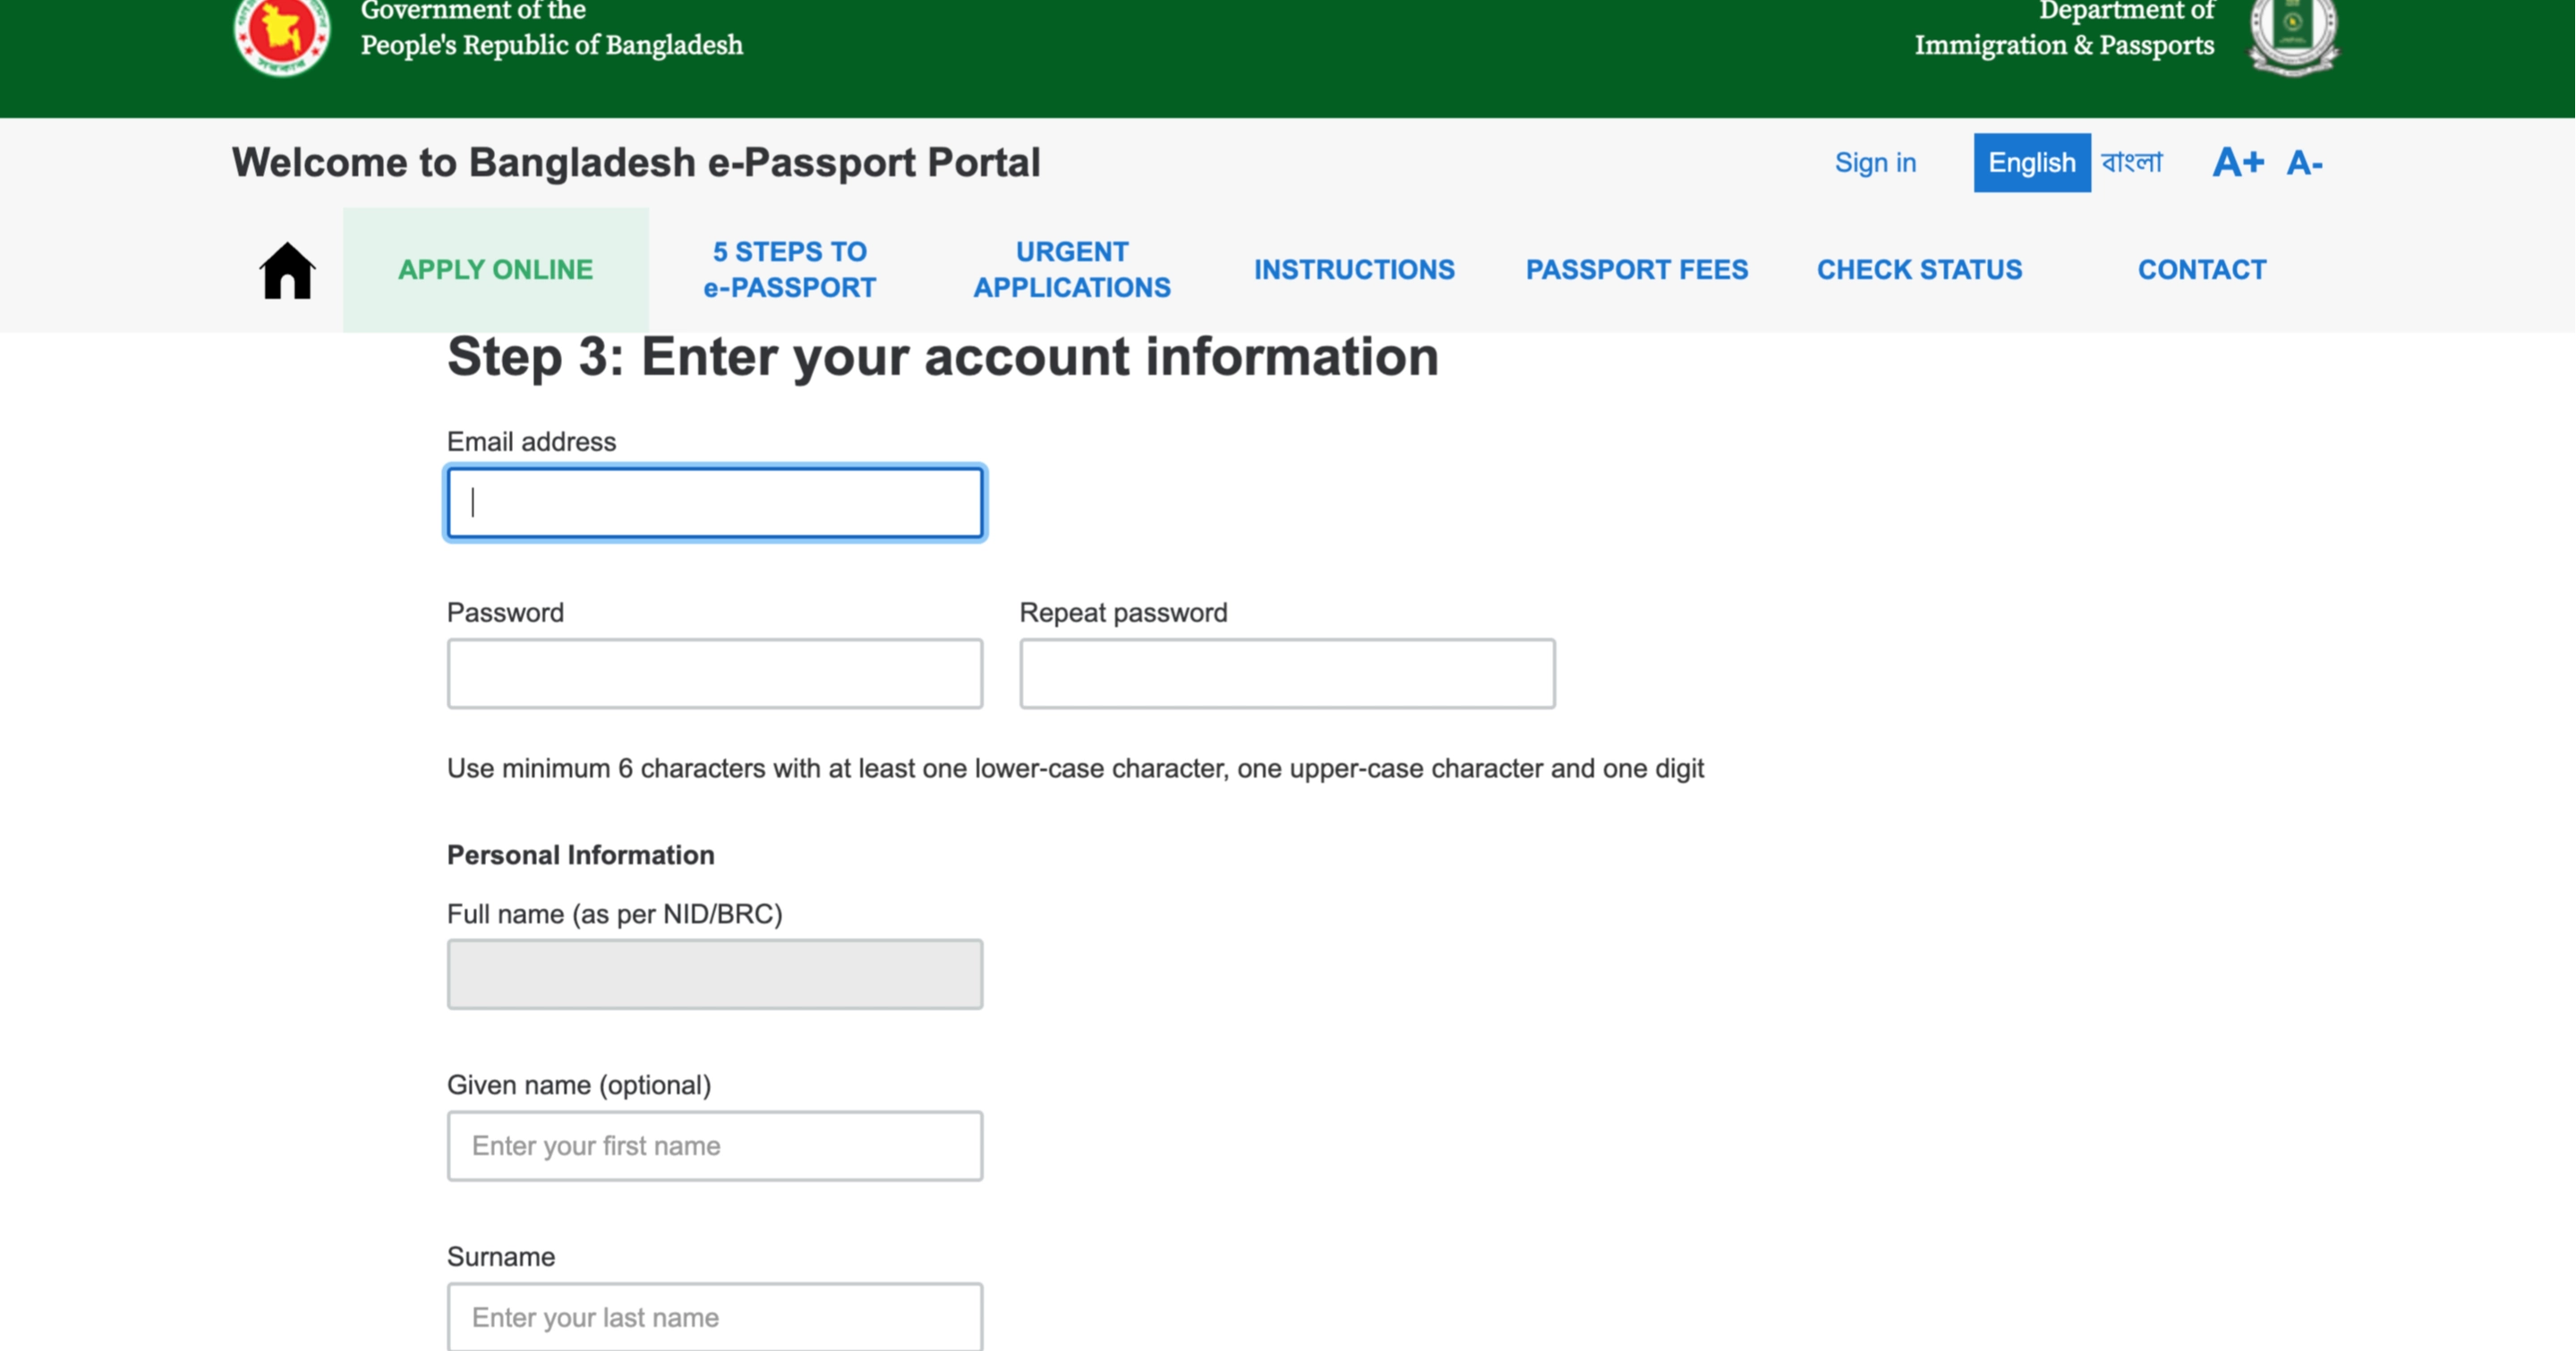Select Bengali language option
This screenshot has width=2576, height=1351.
pyautogui.click(x=2129, y=162)
